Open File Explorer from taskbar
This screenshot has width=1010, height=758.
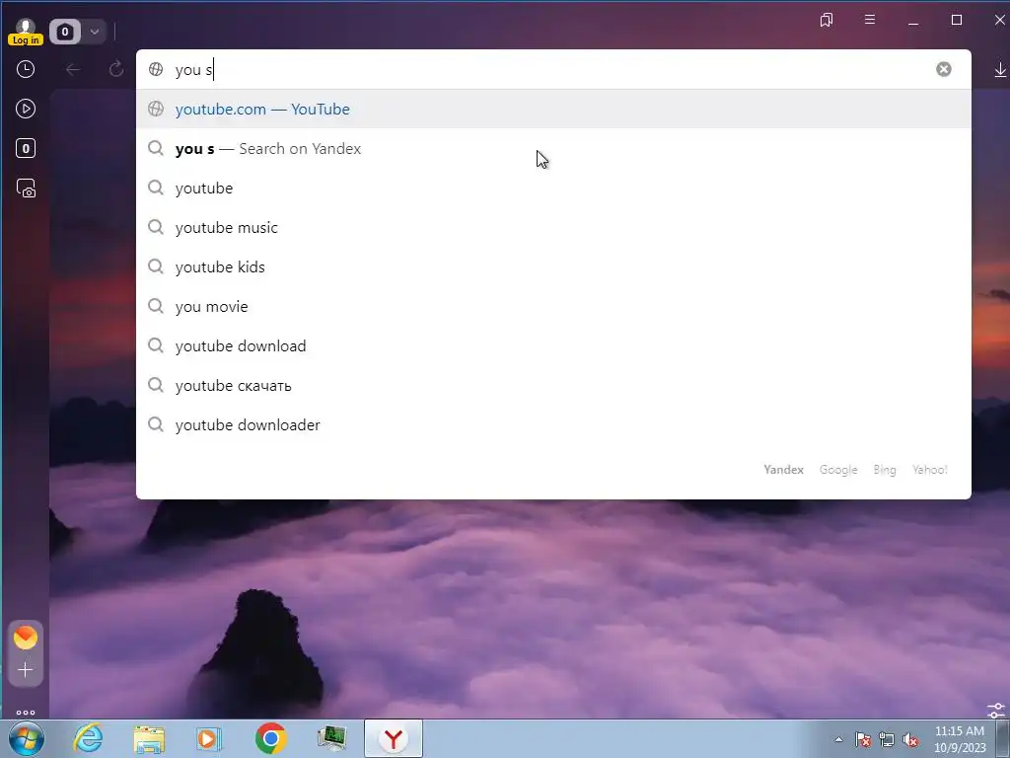(149, 738)
